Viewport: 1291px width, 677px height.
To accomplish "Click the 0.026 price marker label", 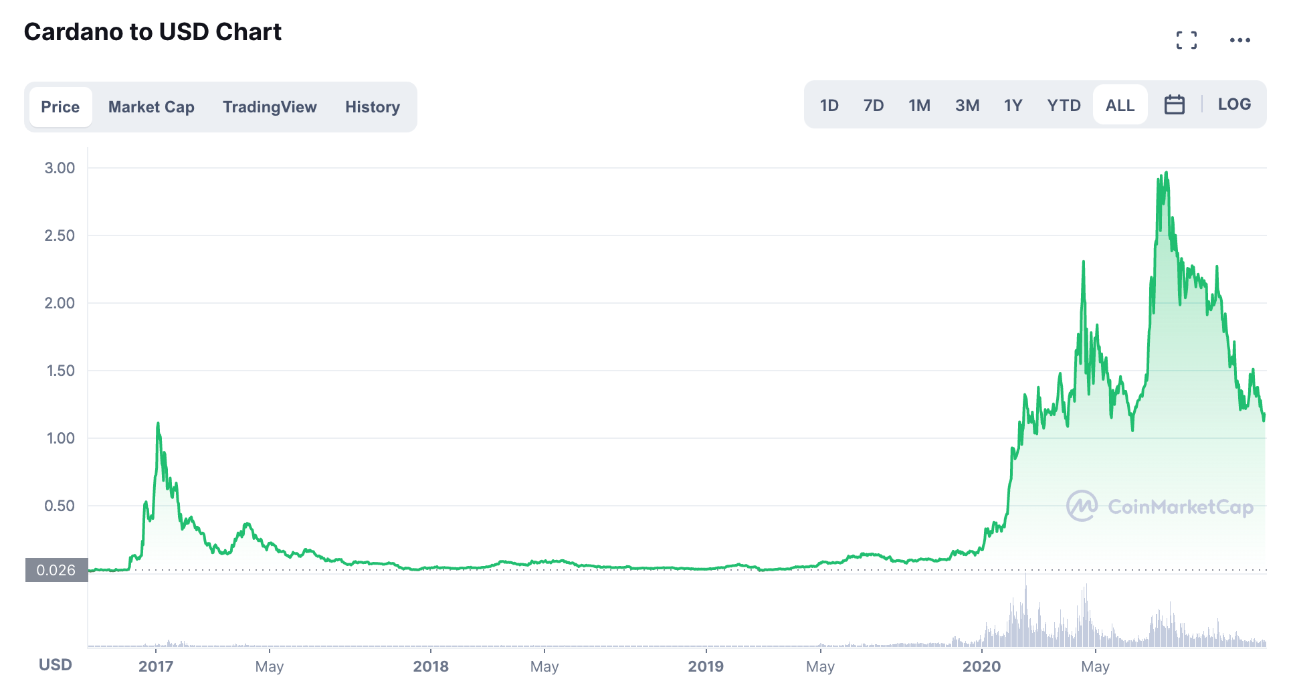I will (57, 570).
